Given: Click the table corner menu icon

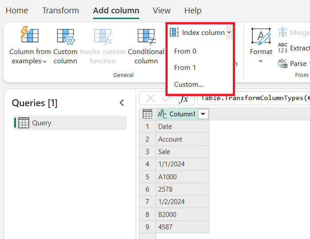Looking at the screenshot, I should point(147,114).
